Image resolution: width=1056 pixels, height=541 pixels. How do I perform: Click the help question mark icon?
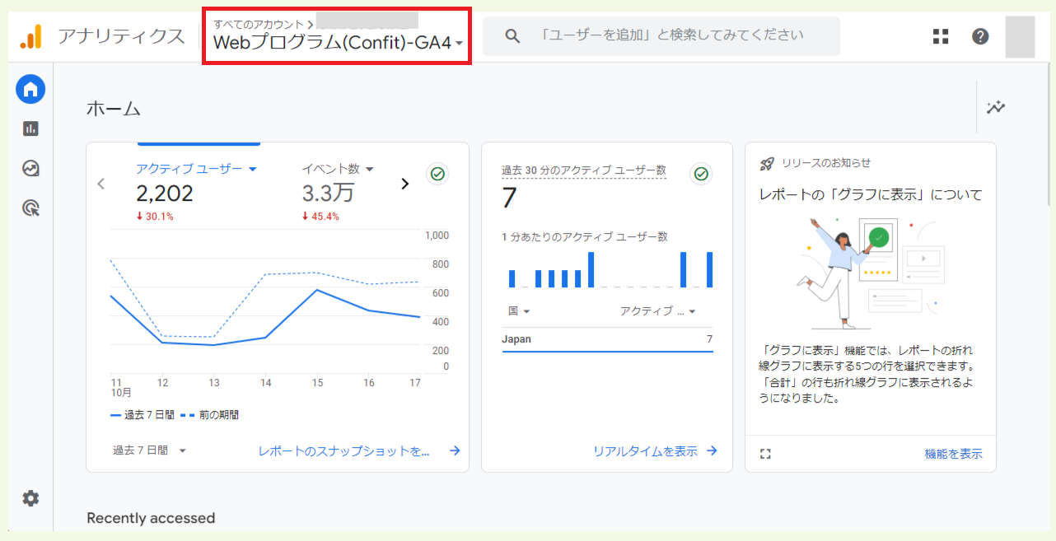(980, 36)
